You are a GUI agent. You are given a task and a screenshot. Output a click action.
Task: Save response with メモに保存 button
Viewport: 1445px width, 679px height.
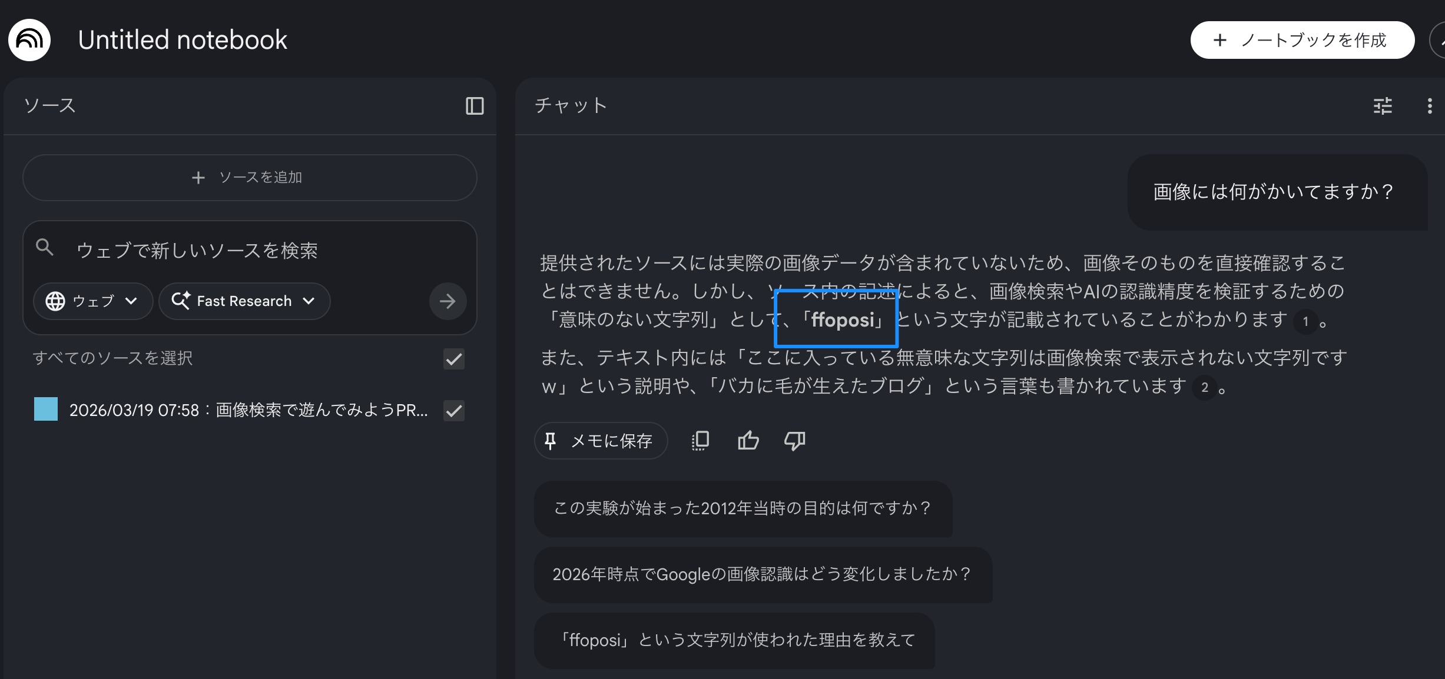601,441
